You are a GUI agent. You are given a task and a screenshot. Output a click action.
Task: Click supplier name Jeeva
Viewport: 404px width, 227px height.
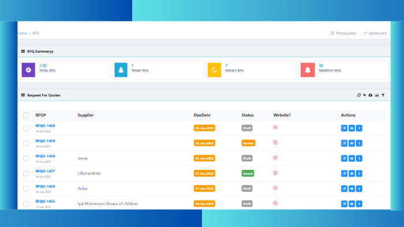point(83,158)
